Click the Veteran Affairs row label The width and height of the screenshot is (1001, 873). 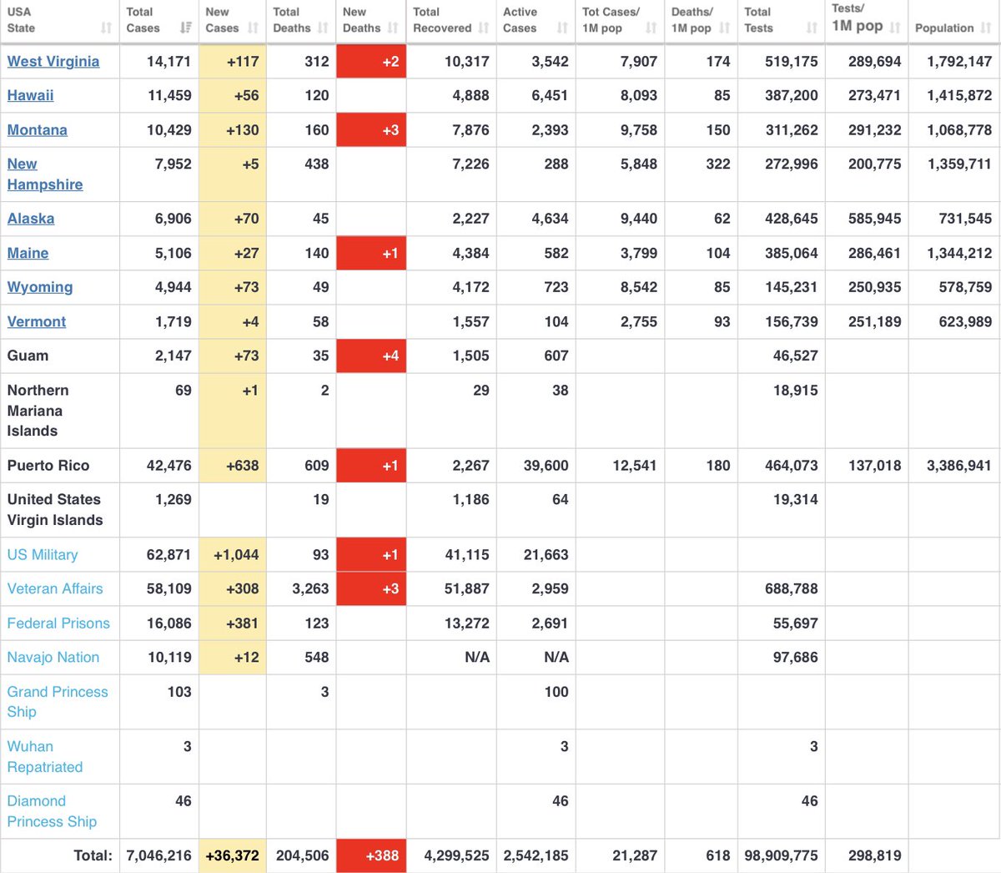(55, 588)
